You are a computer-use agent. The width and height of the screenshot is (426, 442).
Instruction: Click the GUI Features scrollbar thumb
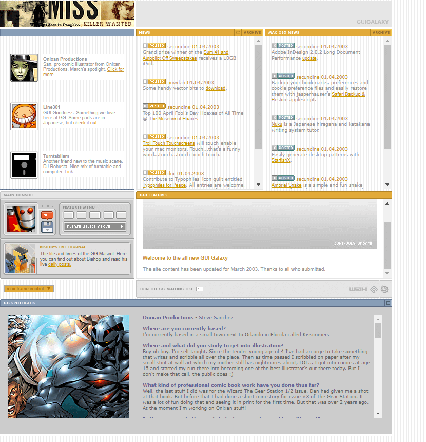[387, 246]
